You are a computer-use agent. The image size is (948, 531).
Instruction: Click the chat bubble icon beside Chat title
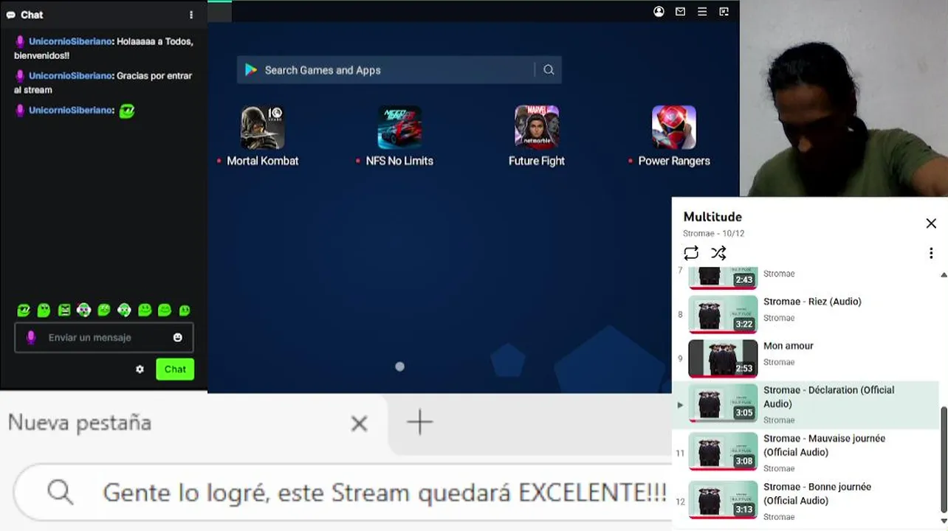[10, 15]
